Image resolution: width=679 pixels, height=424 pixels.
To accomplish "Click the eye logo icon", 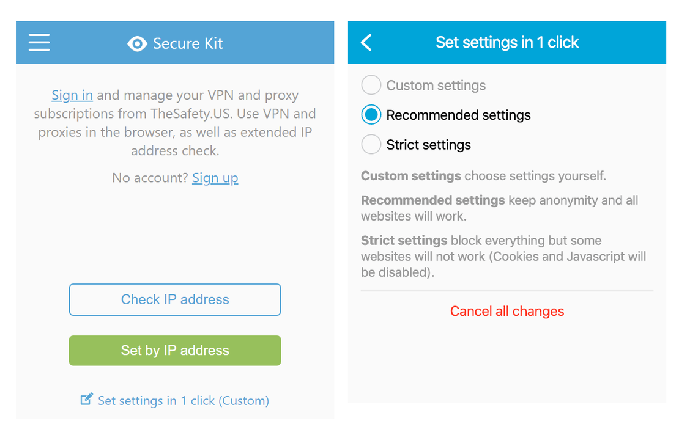I will (137, 43).
